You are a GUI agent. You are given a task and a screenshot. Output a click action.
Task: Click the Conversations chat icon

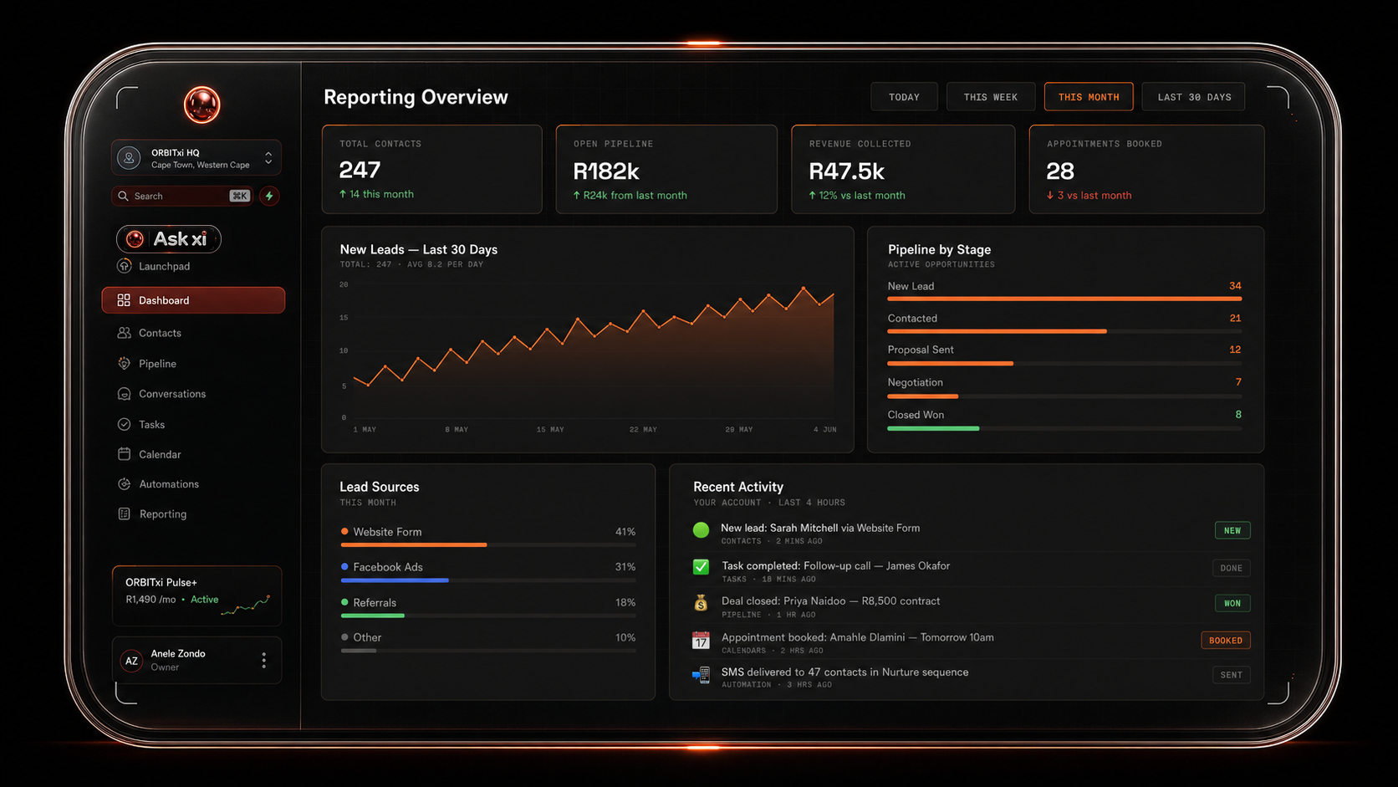[124, 394]
